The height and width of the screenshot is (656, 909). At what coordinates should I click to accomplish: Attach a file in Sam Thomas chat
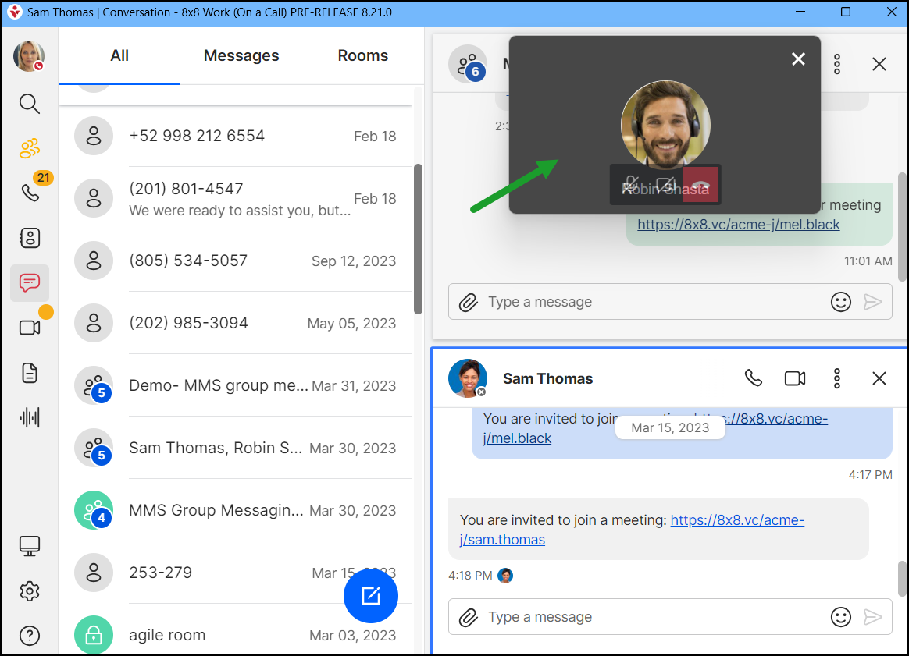pyautogui.click(x=468, y=617)
